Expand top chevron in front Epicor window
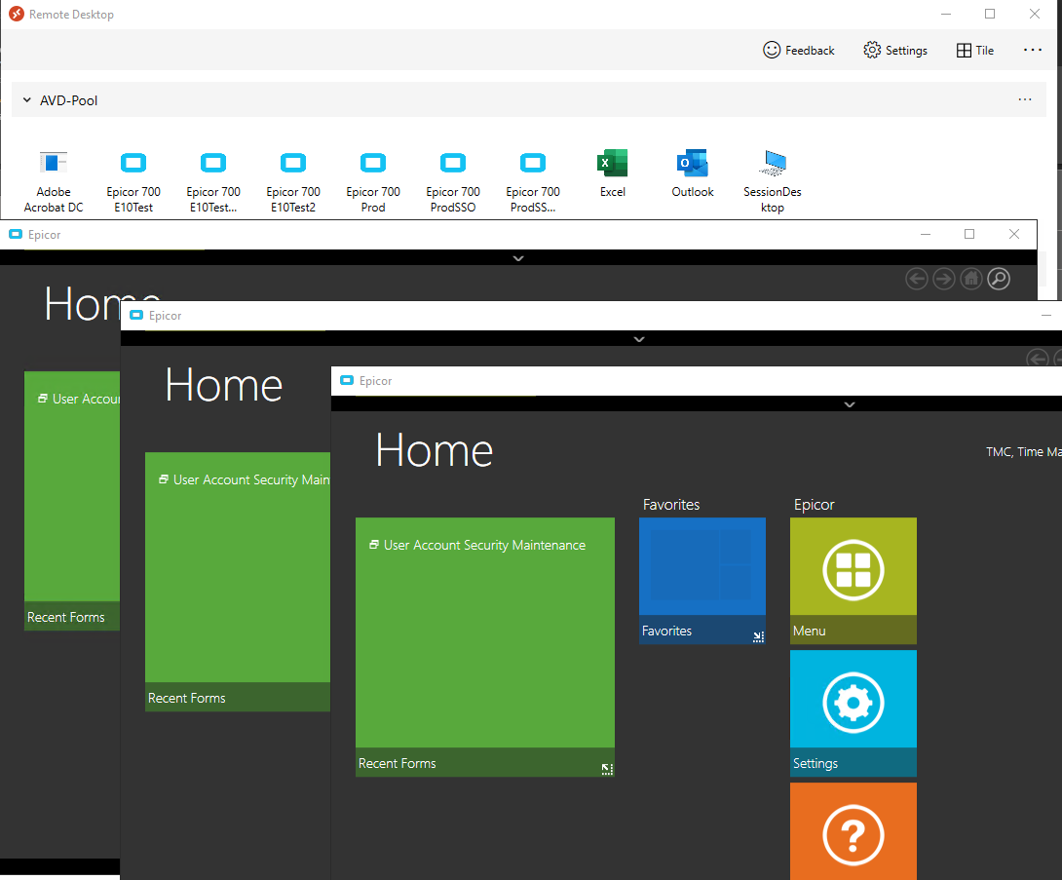Screen dimensions: 1062x880 coord(850,404)
